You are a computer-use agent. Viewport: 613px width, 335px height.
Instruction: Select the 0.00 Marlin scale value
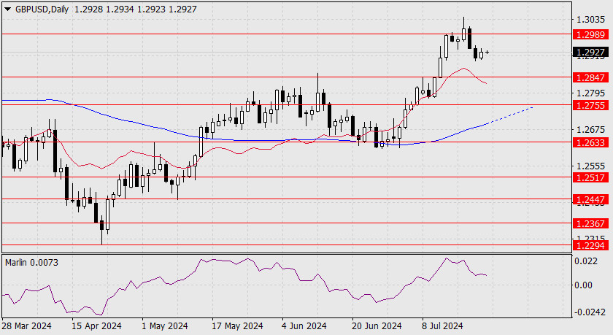click(583, 285)
